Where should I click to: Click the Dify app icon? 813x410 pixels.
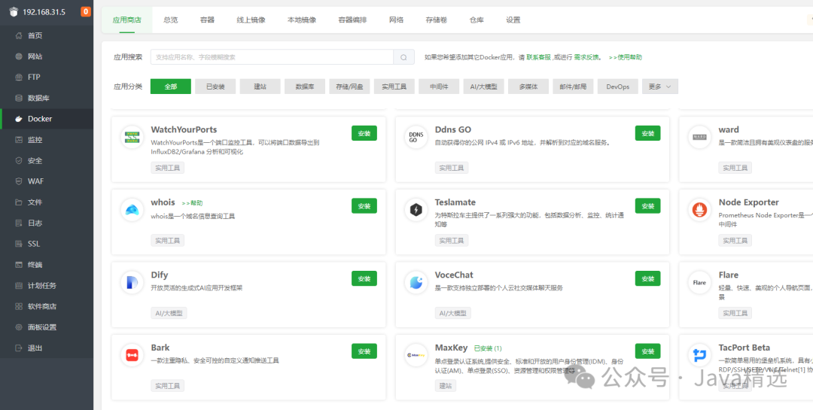click(131, 283)
